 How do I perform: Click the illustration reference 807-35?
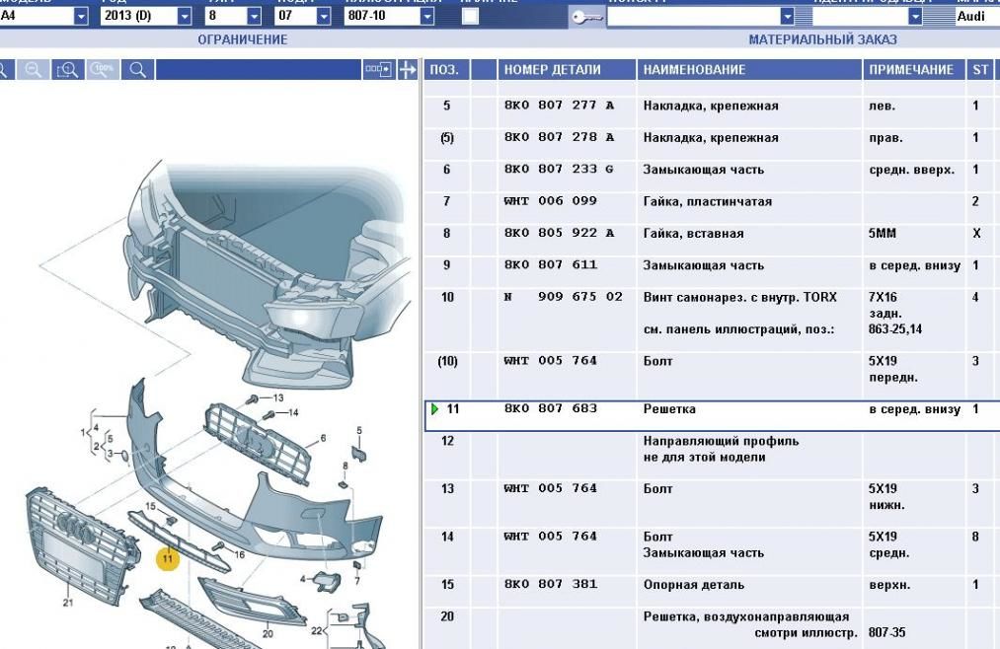886,632
